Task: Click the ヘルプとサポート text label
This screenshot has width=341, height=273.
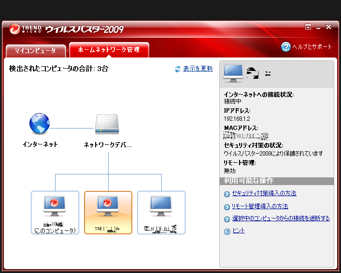Action: pos(312,47)
